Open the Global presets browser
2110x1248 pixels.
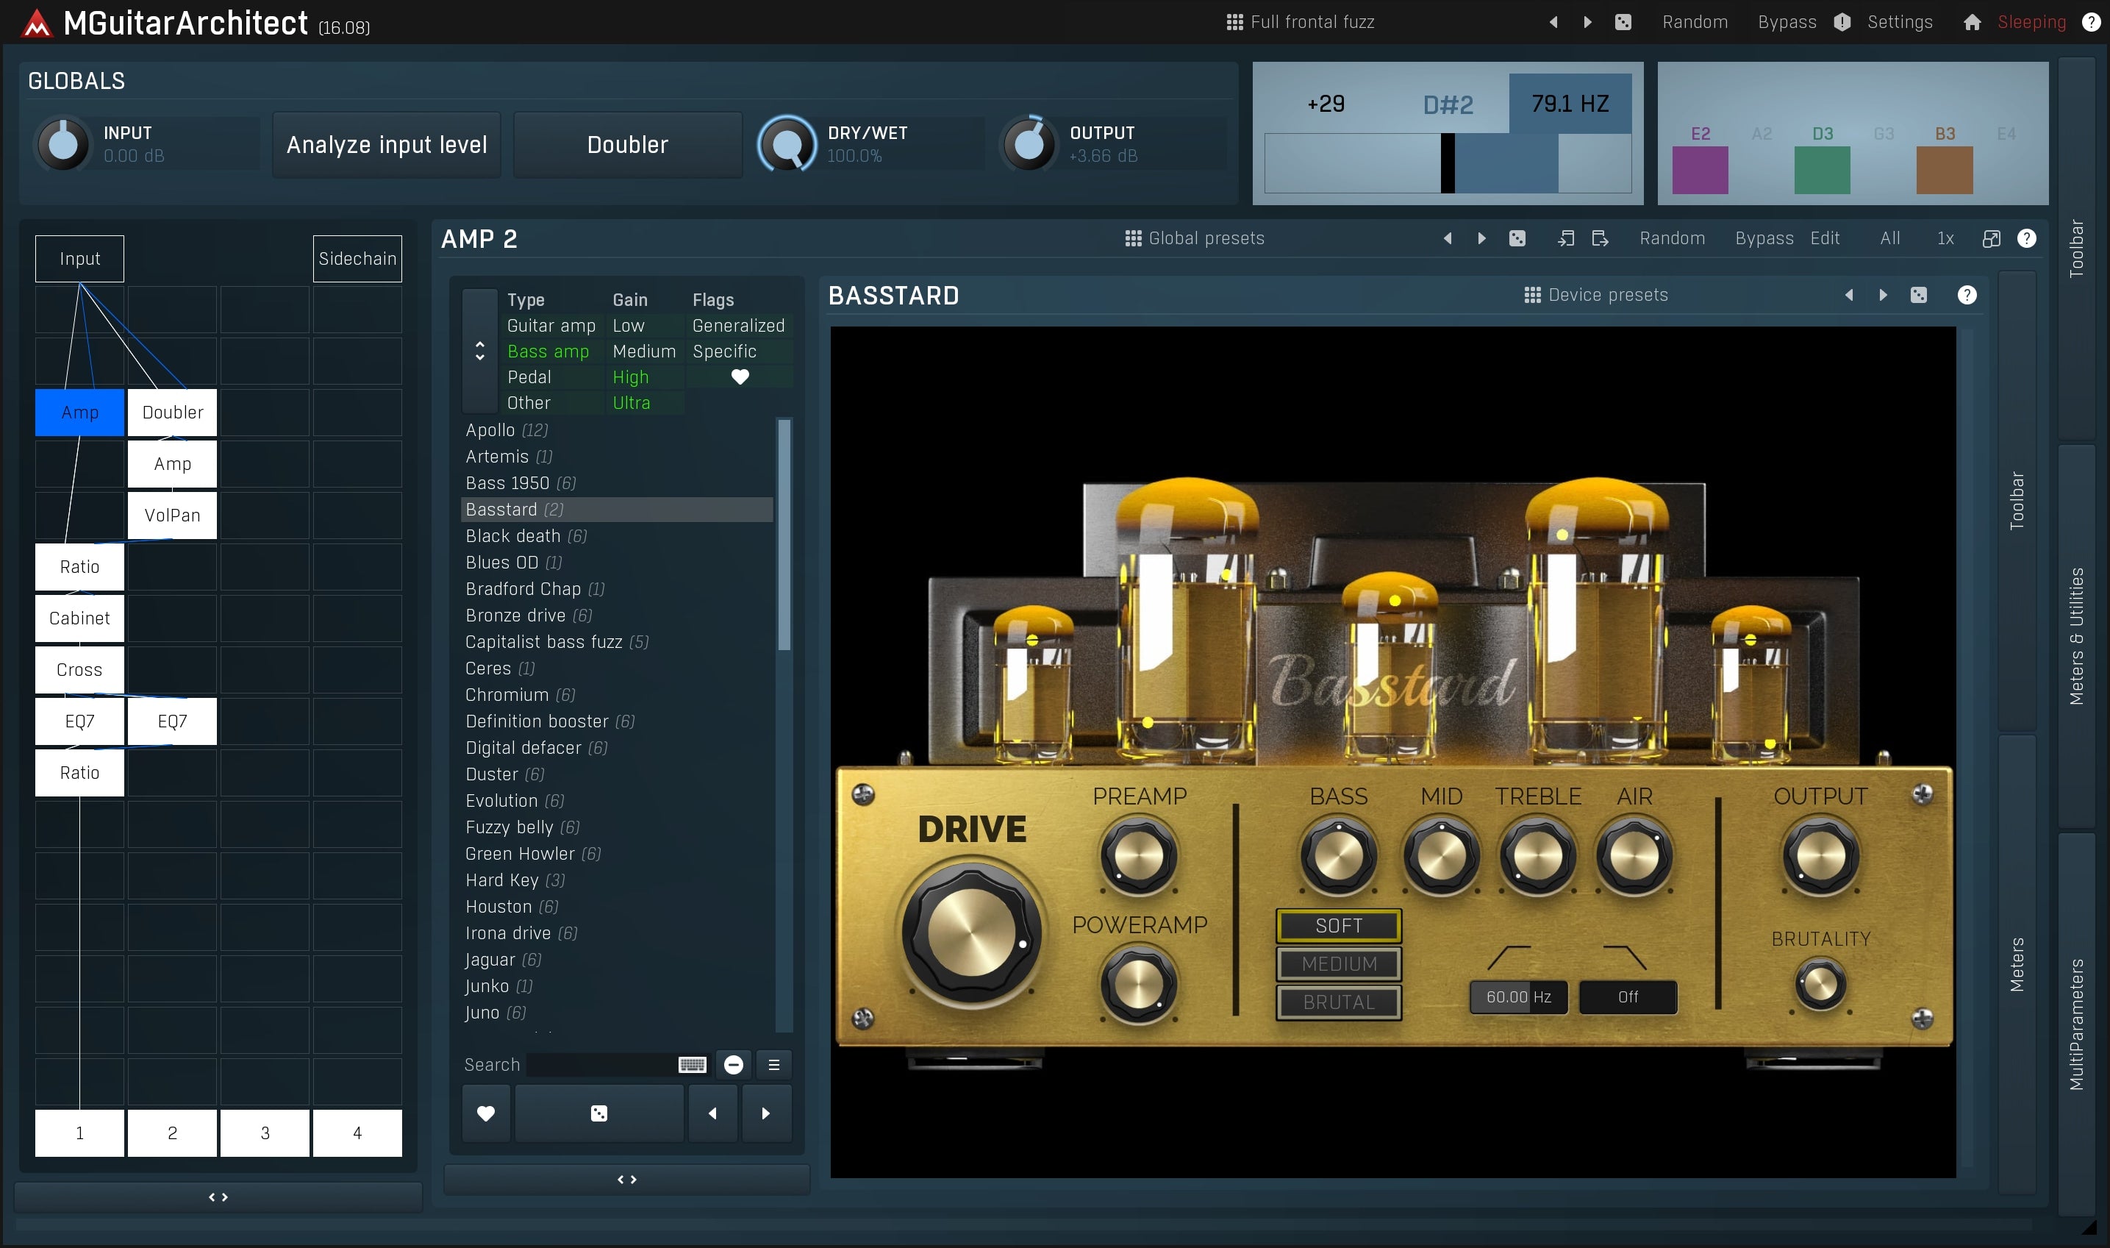point(1195,238)
